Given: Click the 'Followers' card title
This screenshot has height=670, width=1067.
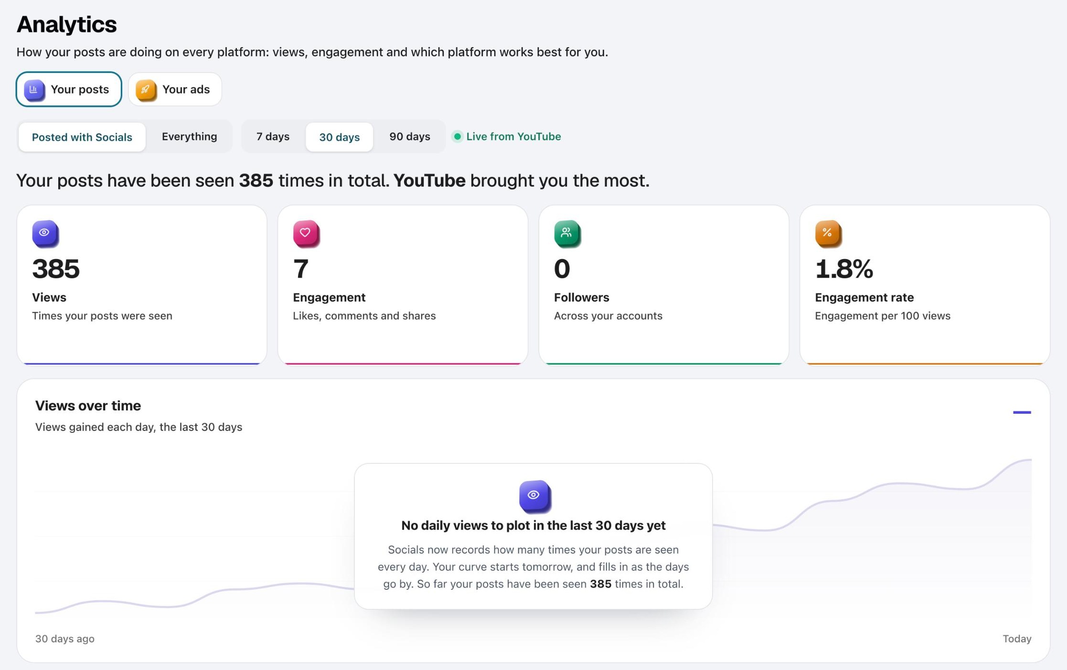Looking at the screenshot, I should tap(581, 297).
